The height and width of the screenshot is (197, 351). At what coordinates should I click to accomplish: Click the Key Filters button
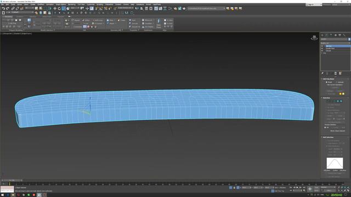[x=329, y=191]
